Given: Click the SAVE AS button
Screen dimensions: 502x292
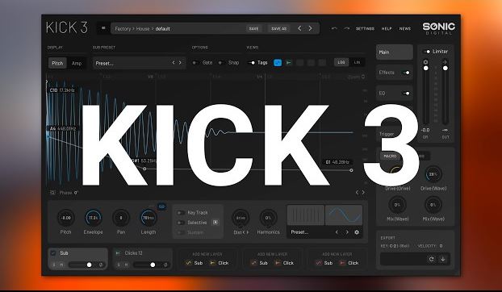Looking at the screenshot, I should [x=279, y=28].
